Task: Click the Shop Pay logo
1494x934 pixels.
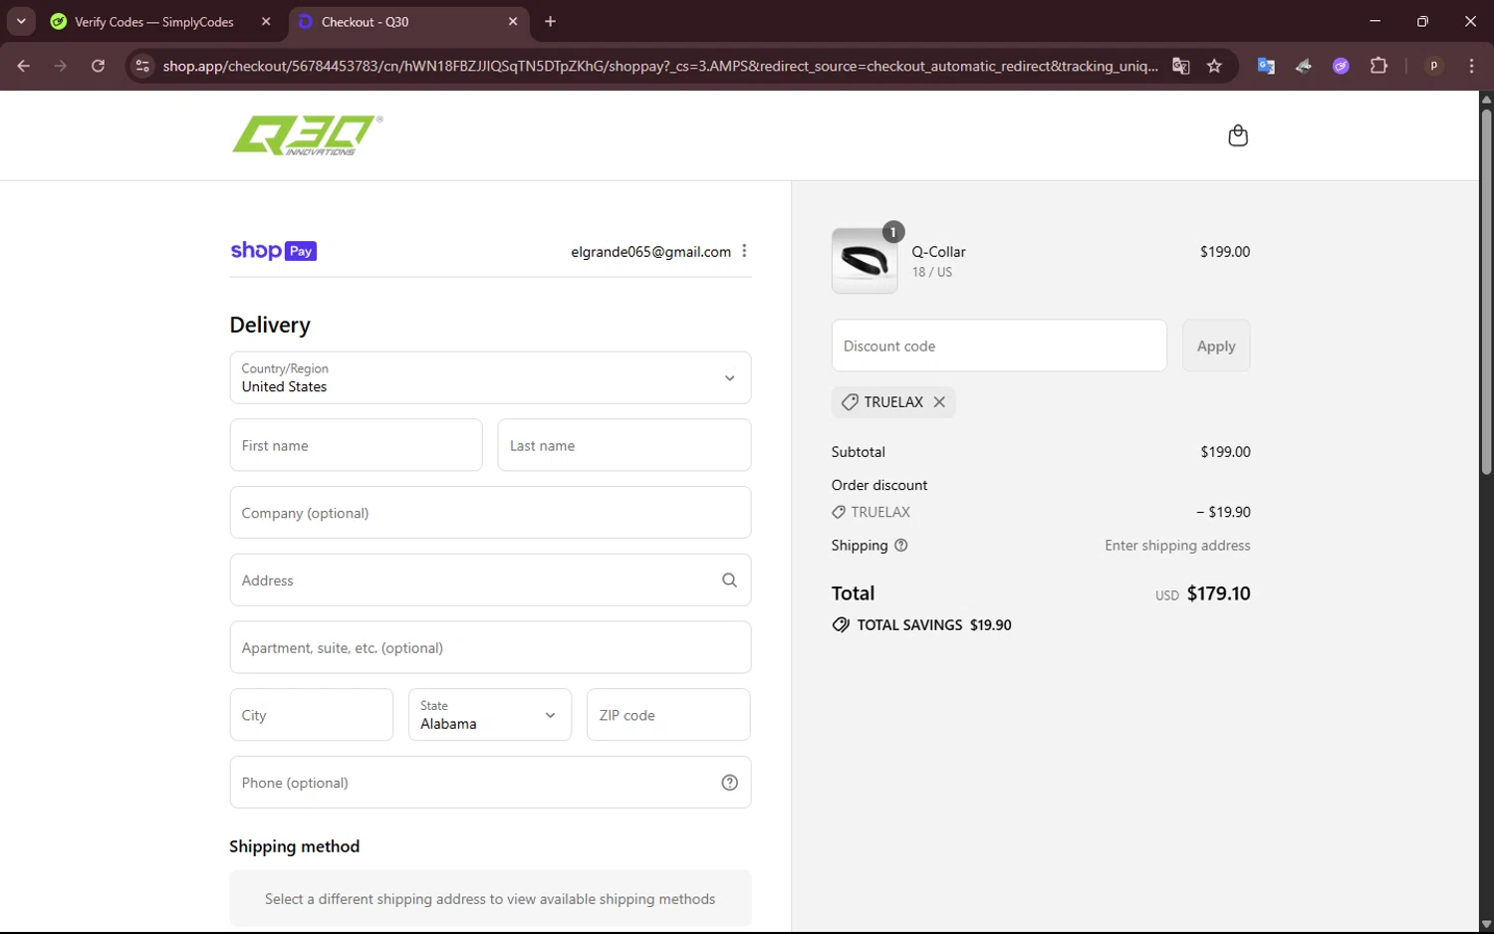Action: pyautogui.click(x=274, y=251)
